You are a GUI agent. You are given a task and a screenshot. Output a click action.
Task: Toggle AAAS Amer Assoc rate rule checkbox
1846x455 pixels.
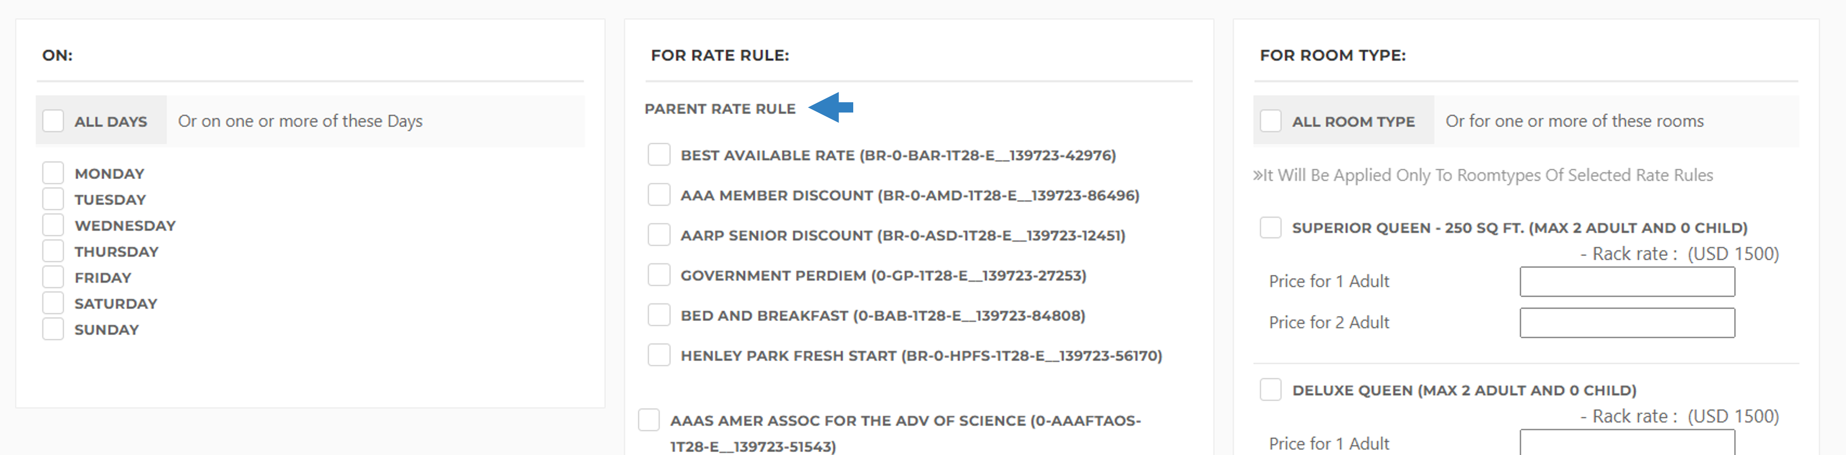(649, 420)
